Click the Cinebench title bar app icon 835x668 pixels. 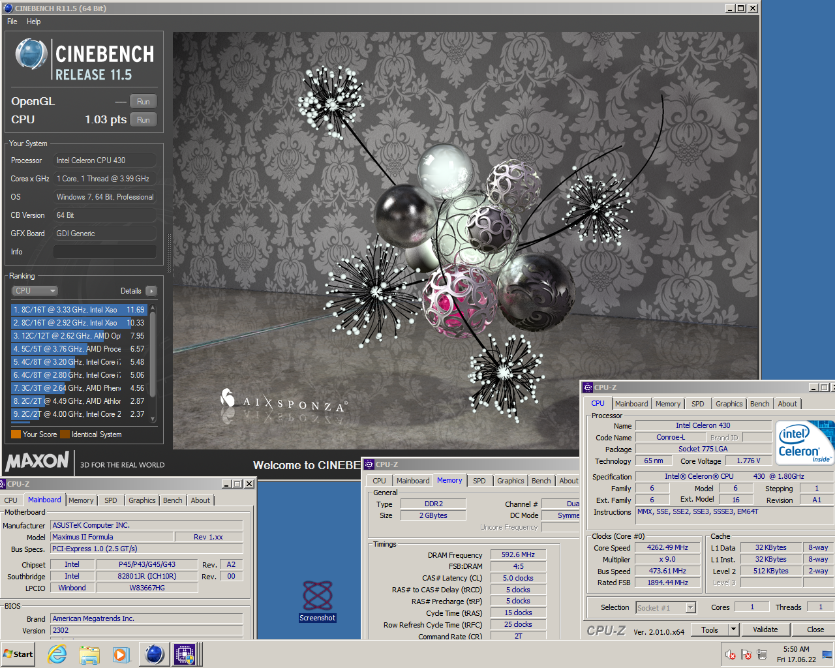click(x=8, y=8)
